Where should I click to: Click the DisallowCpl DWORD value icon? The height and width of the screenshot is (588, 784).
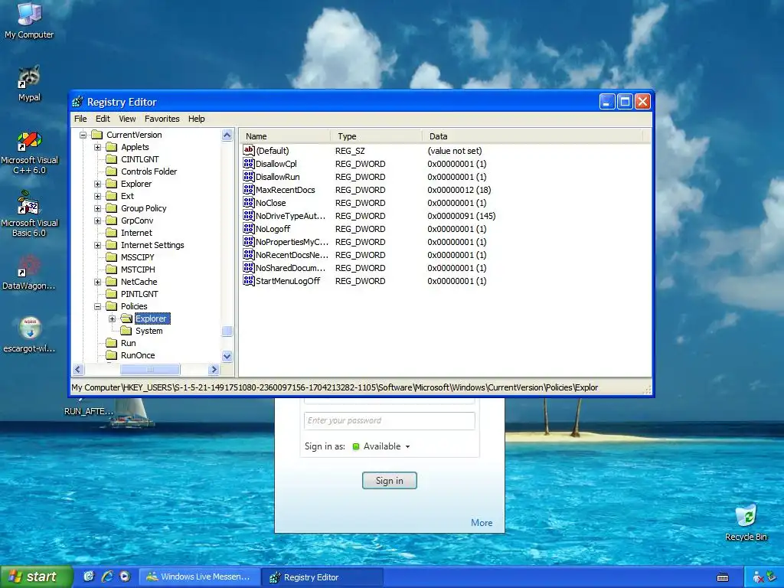tap(249, 164)
